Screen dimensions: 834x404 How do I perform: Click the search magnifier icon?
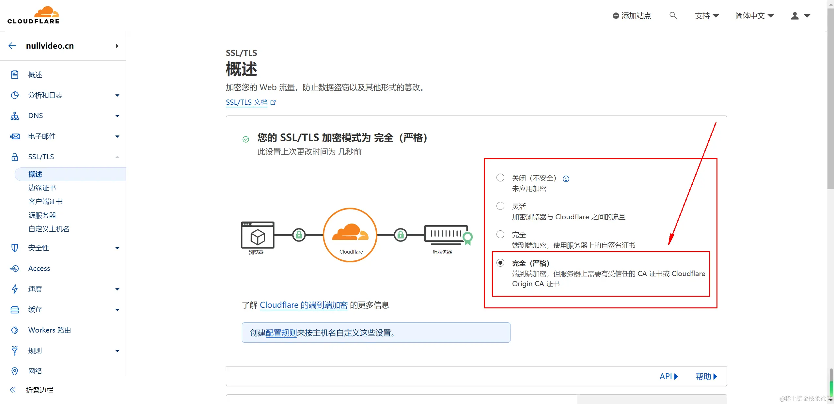click(673, 15)
